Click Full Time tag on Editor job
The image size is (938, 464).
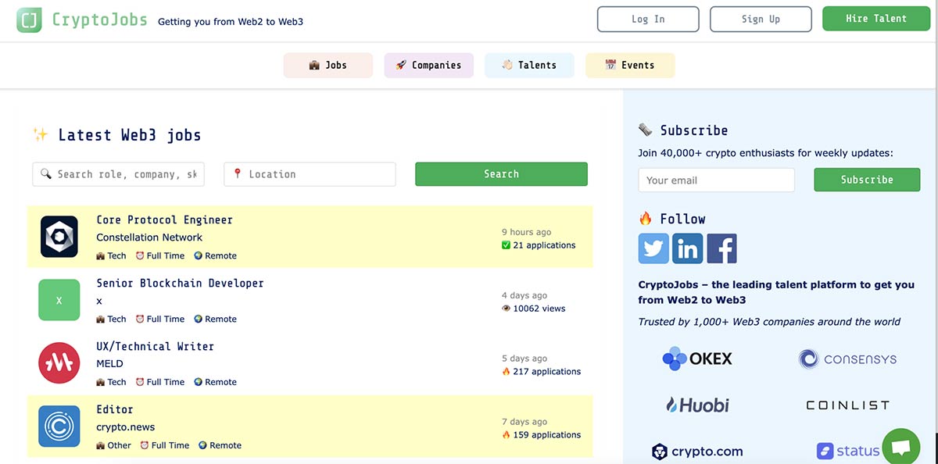[x=165, y=445]
